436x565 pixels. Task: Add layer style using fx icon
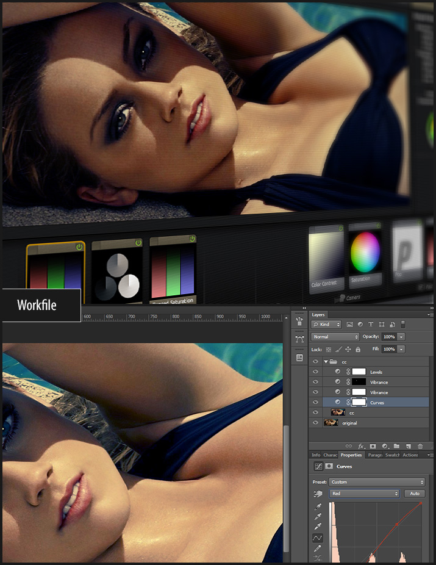click(x=361, y=446)
